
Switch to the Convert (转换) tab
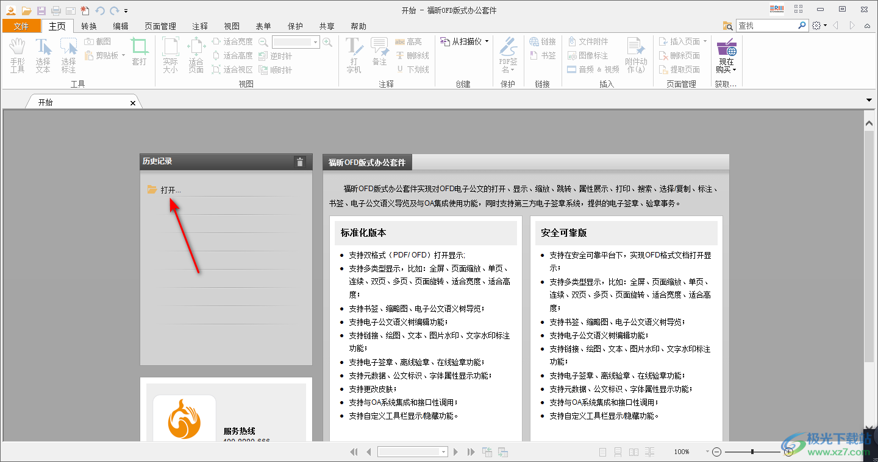pyautogui.click(x=89, y=26)
